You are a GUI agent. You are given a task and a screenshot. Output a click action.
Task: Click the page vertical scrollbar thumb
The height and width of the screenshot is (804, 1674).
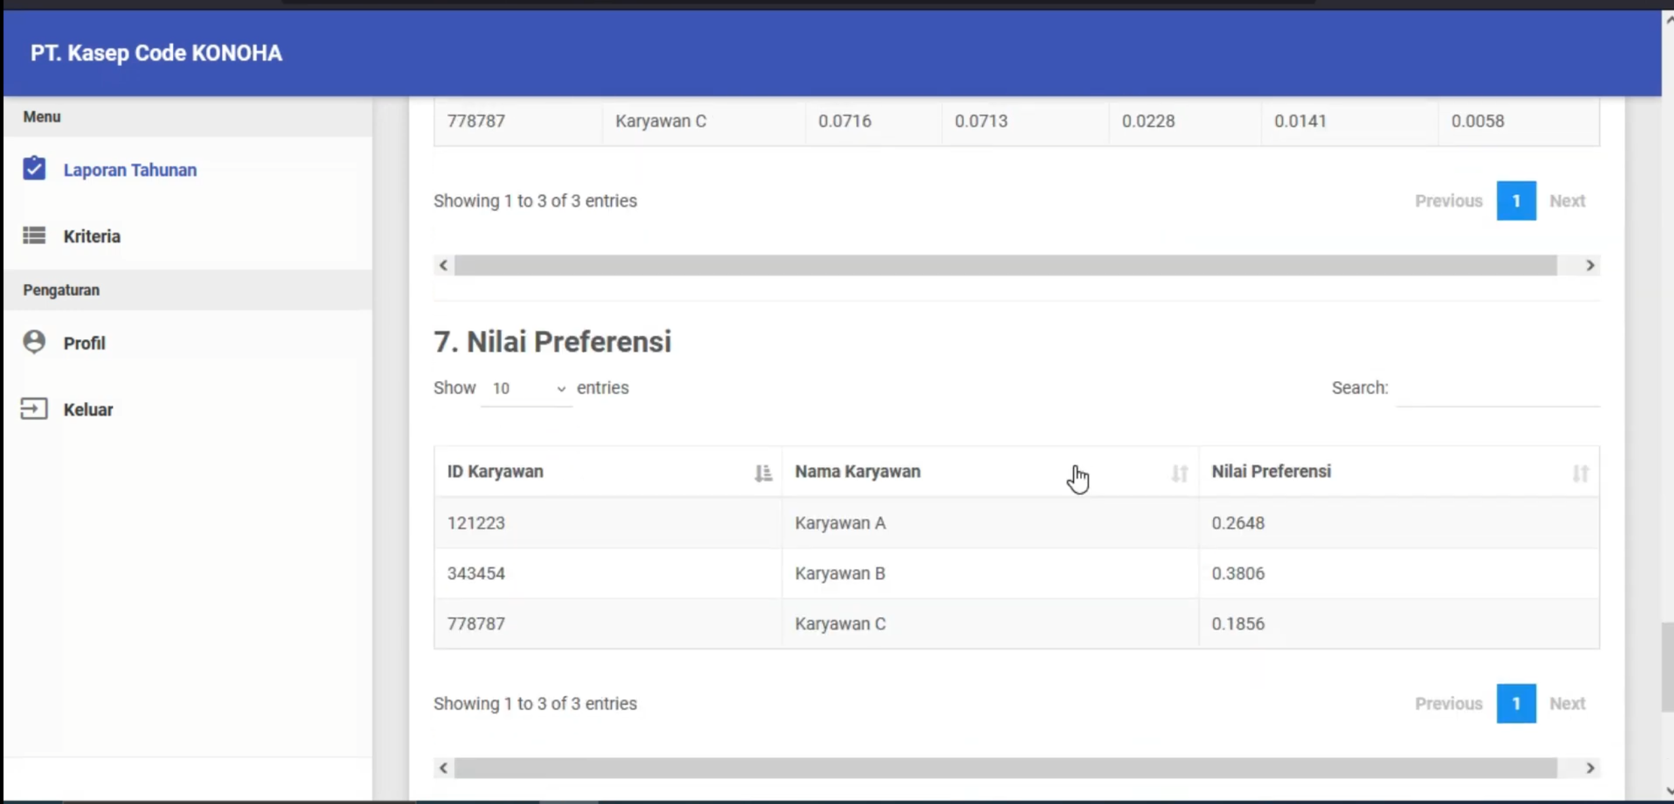click(1667, 667)
